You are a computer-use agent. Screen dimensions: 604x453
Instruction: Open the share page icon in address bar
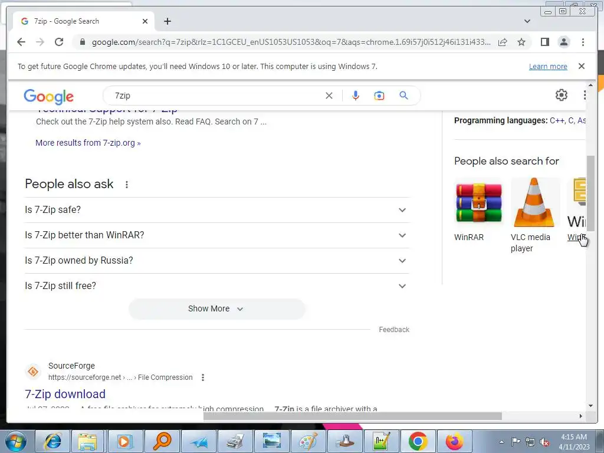point(503,42)
